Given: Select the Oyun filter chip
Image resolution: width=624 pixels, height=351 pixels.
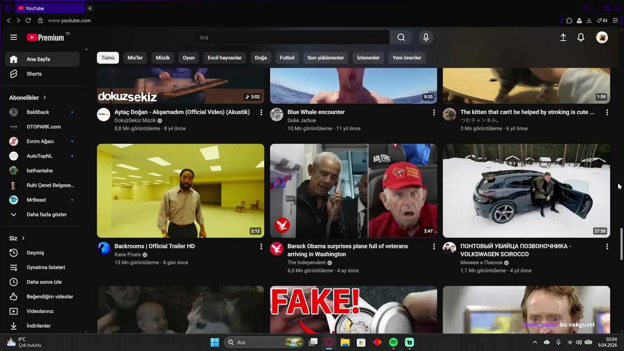Looking at the screenshot, I should pyautogui.click(x=189, y=58).
